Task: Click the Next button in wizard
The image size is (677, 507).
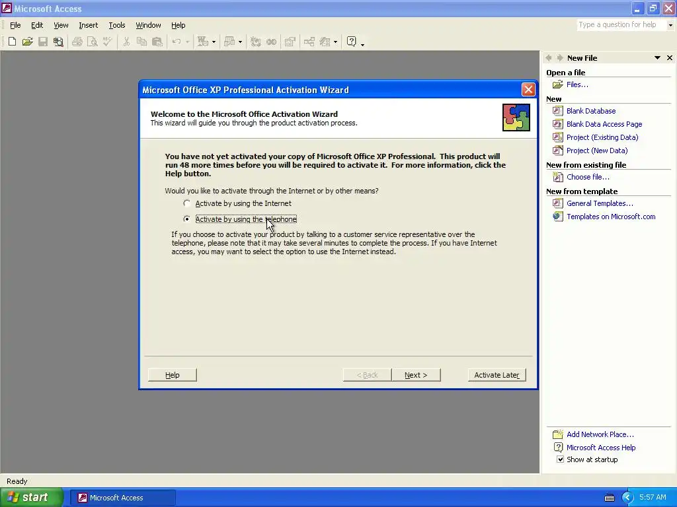Action: [416, 375]
